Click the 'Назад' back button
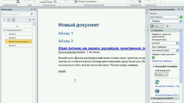Image resolution: width=184 pixels, height=103 pixels. 155,26
